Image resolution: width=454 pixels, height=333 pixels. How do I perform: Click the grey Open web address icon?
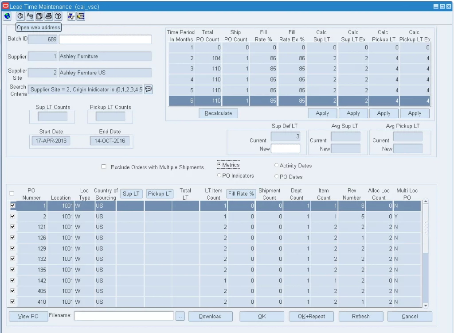[20, 16]
